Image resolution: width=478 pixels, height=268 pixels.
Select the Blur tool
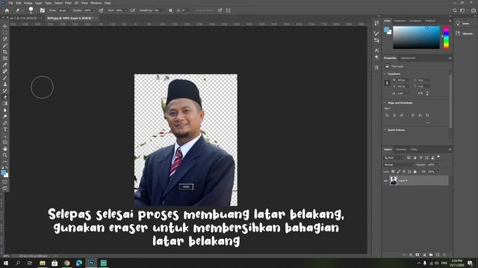pos(5,110)
